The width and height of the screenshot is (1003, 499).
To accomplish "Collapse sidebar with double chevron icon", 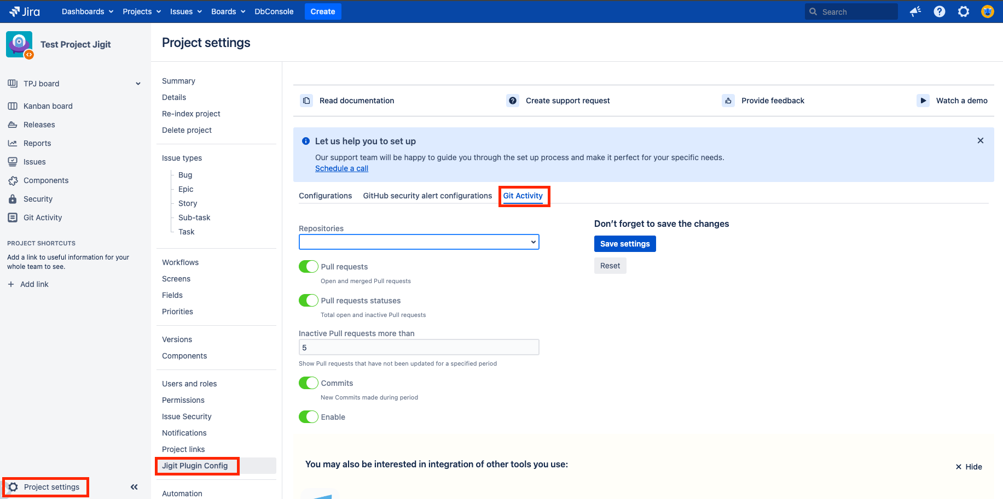I will [x=134, y=487].
